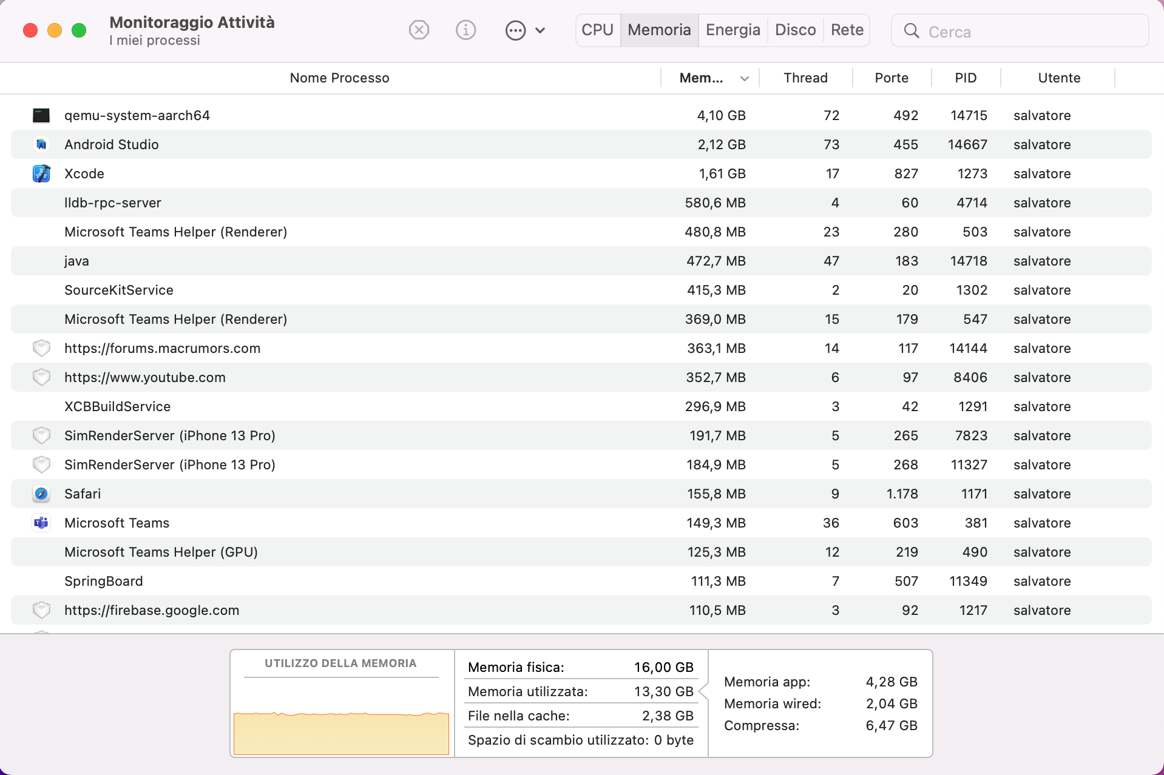This screenshot has width=1164, height=775.
Task: Sort by the Thread column header
Action: (x=805, y=78)
